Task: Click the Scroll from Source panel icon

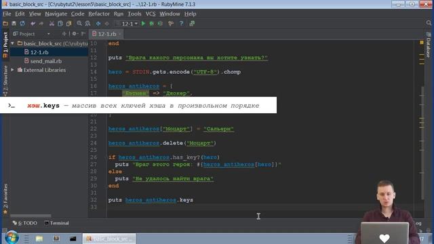Action: pyautogui.click(x=64, y=34)
